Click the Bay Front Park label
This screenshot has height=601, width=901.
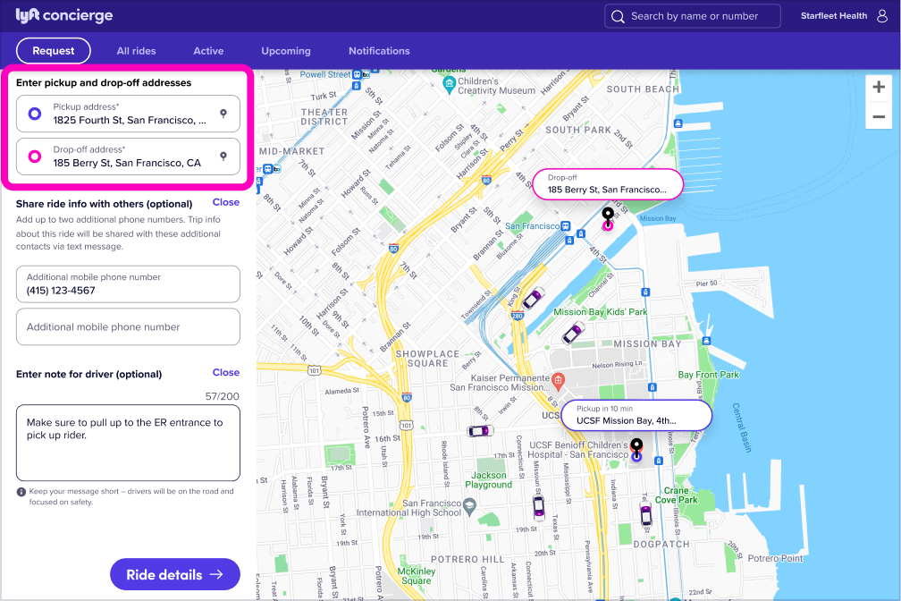[x=708, y=375]
